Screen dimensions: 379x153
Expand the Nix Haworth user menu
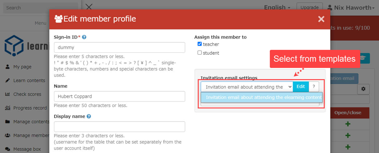[x=351, y=7]
